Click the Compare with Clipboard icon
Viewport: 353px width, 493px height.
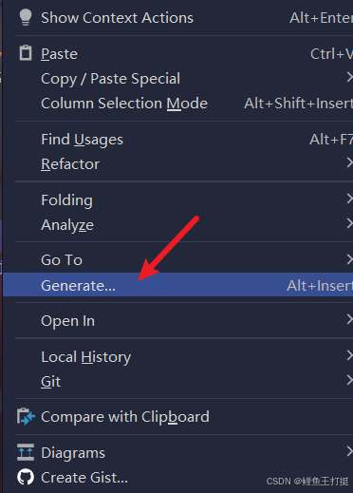click(x=26, y=416)
